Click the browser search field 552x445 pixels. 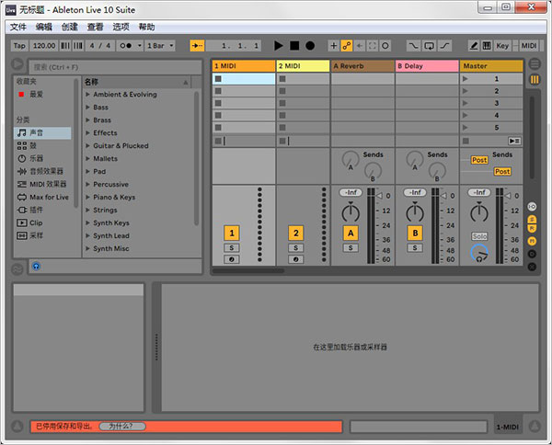click(110, 67)
